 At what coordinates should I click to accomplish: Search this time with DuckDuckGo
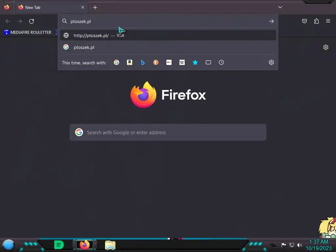click(x=156, y=62)
